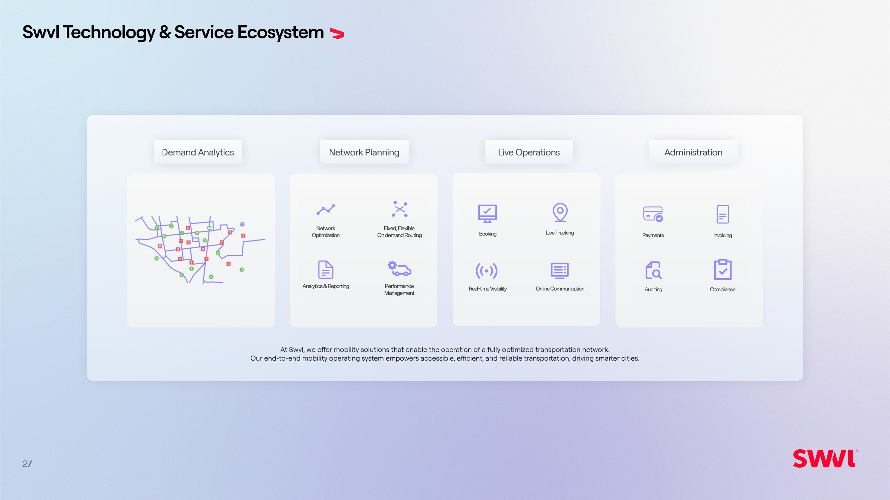Click the Demand Analytics heading label
Screen dimensions: 890x500
click(x=198, y=152)
